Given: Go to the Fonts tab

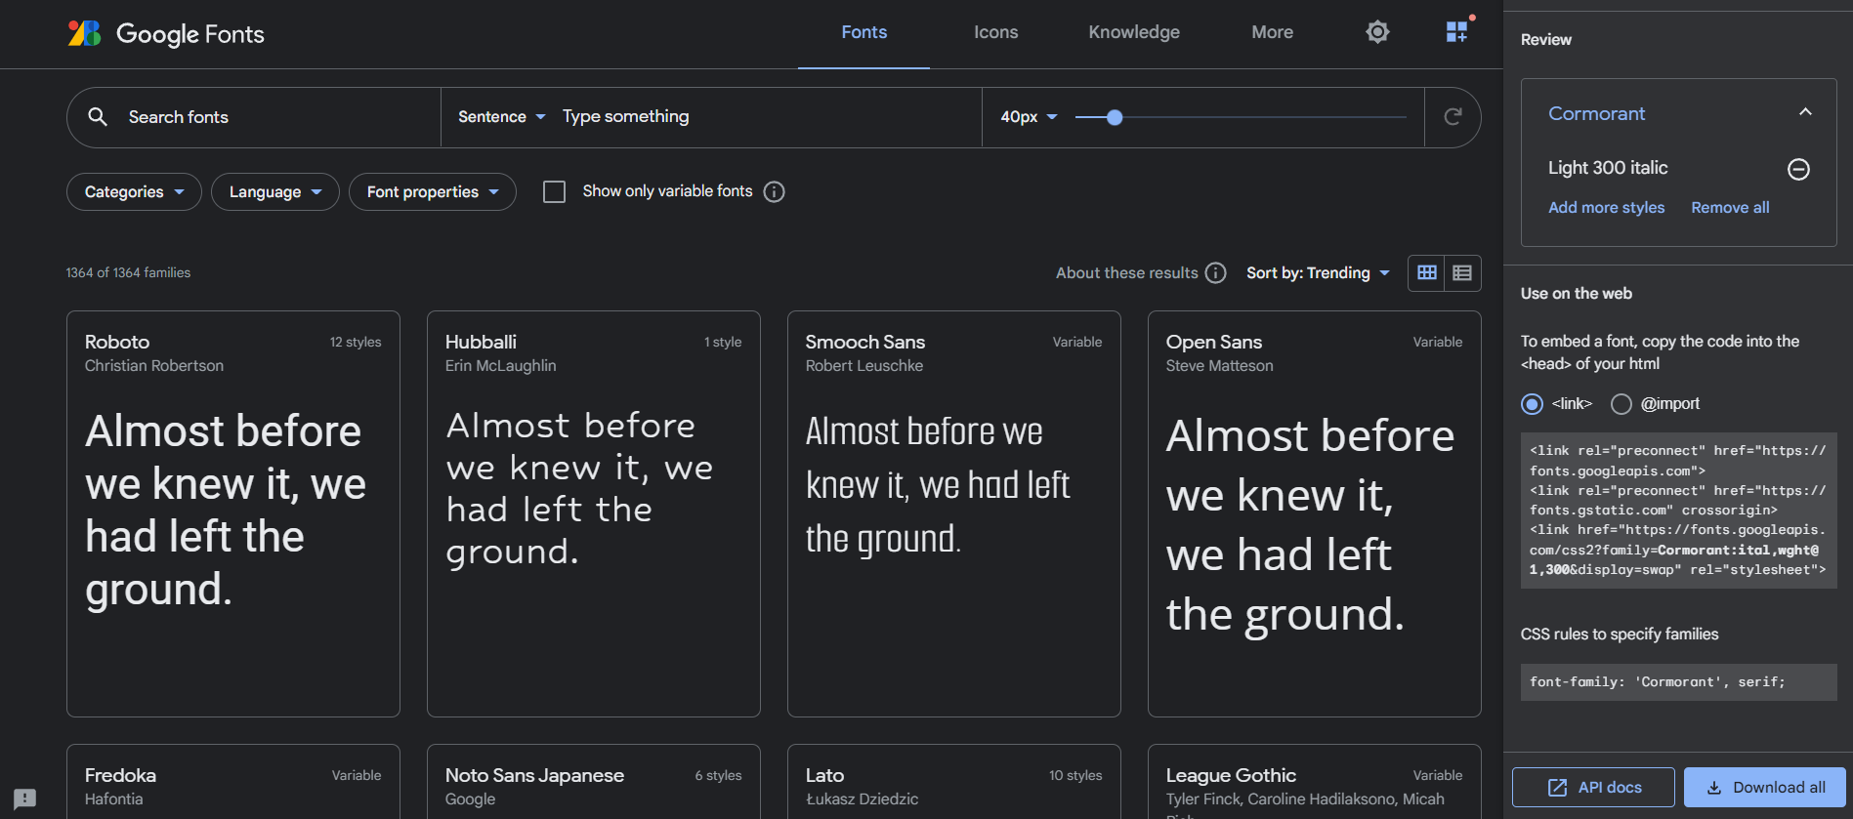Looking at the screenshot, I should (x=864, y=33).
